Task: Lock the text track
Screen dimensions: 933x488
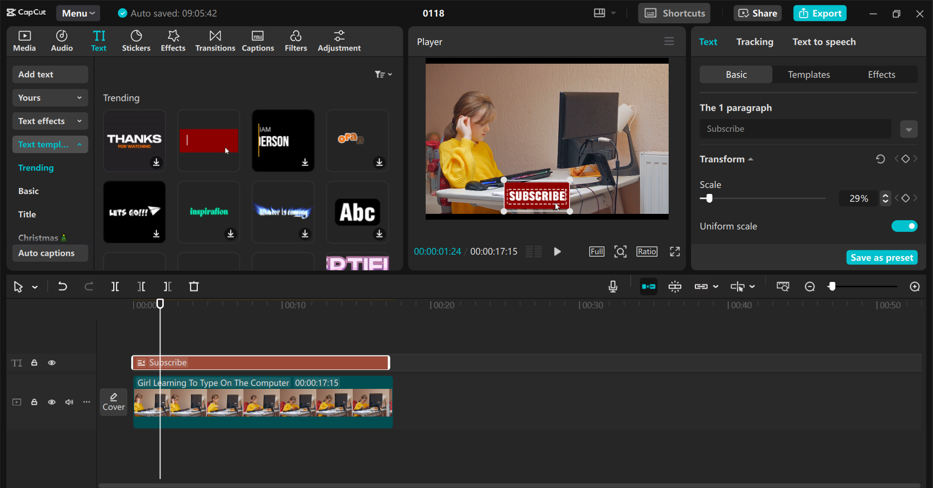Action: point(34,363)
